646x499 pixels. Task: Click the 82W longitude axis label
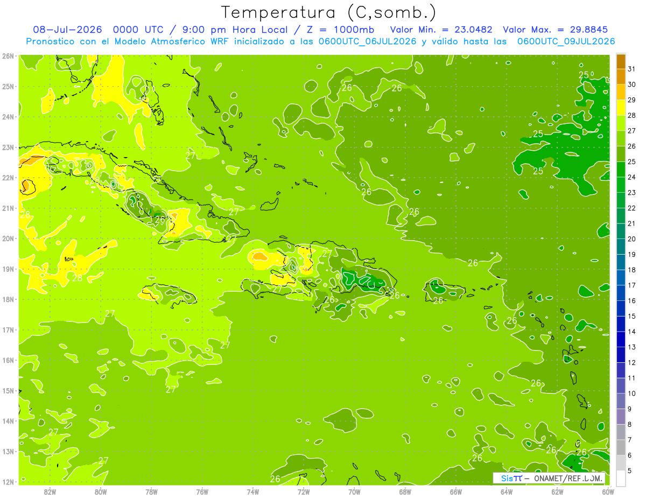[50, 491]
